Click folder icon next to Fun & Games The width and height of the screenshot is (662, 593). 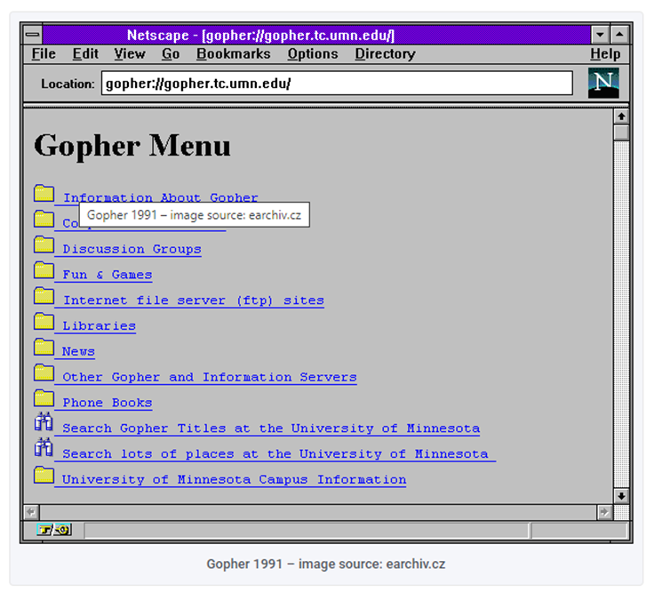(44, 271)
